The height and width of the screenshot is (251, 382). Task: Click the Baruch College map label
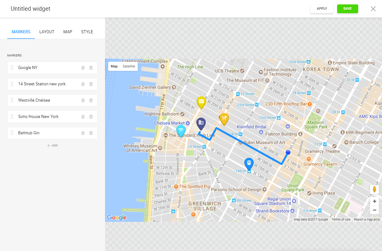point(364,142)
